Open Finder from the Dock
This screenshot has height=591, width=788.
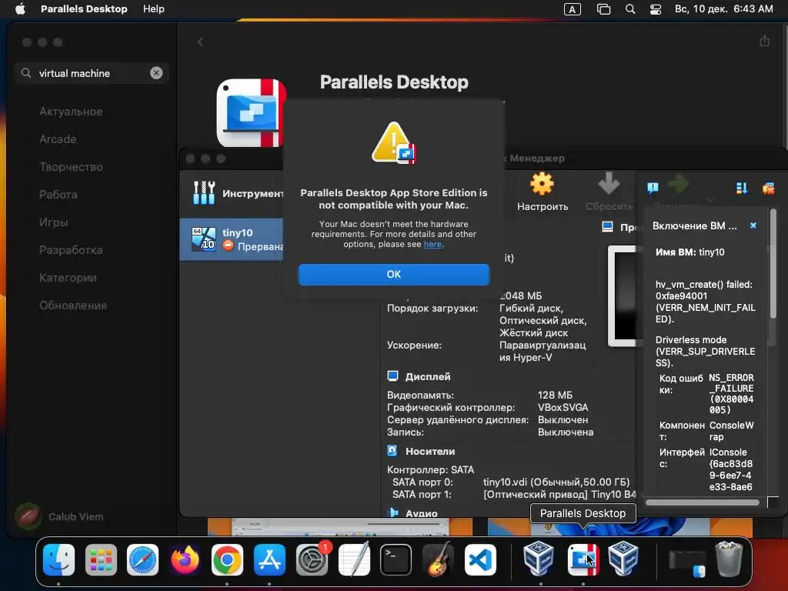[58, 559]
